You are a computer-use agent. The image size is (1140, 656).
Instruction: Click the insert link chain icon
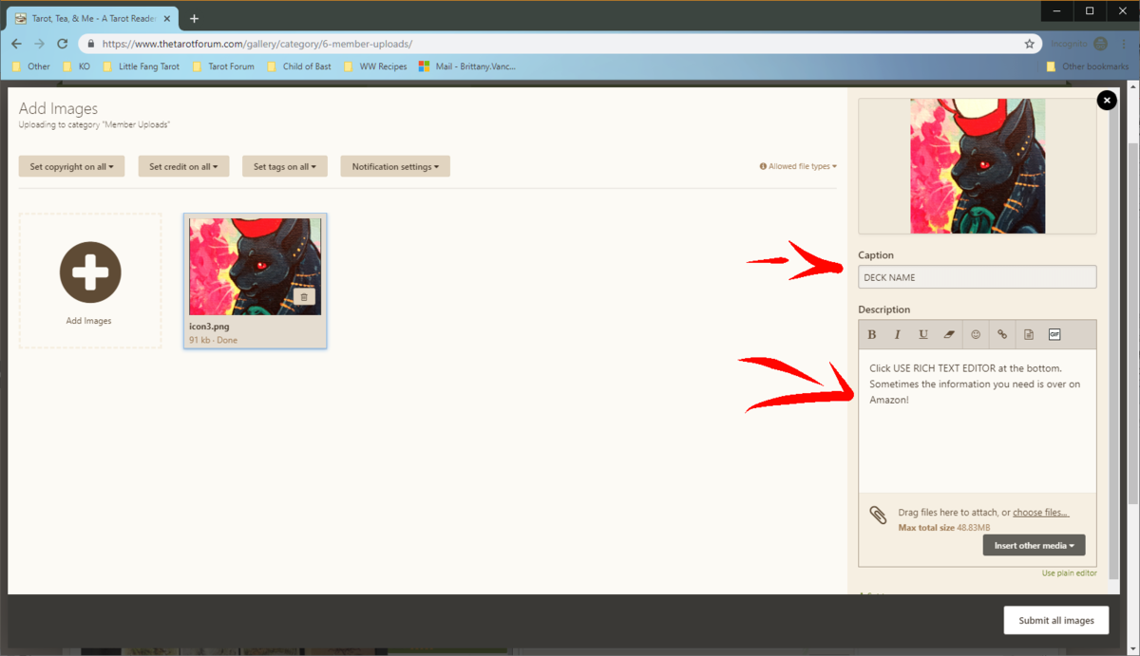[1002, 334]
